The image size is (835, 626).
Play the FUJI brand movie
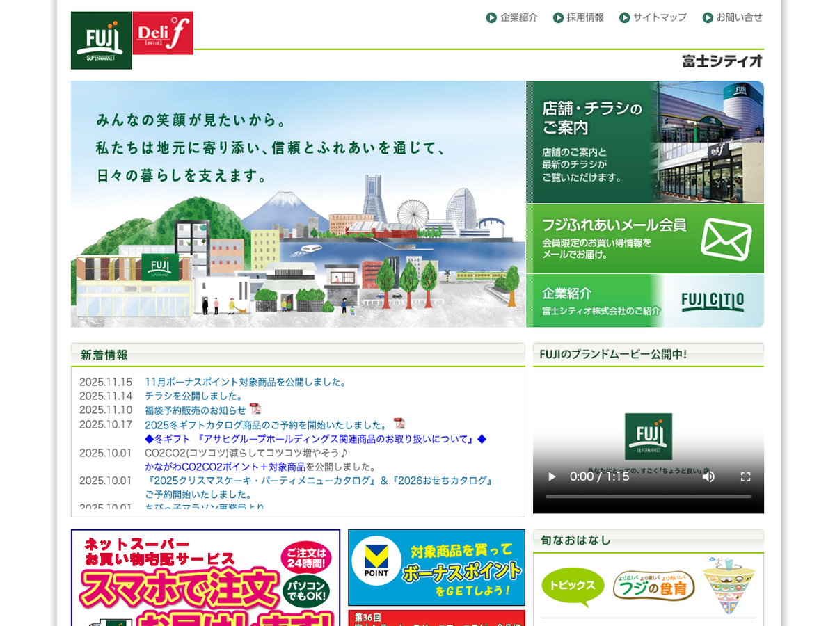click(x=552, y=476)
